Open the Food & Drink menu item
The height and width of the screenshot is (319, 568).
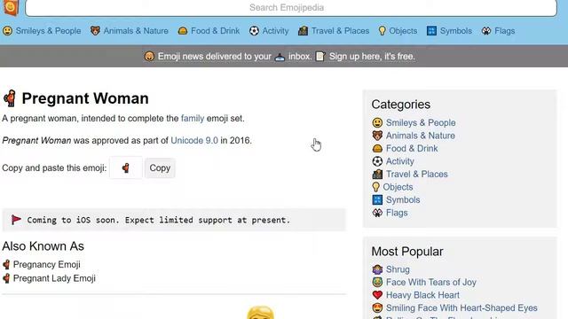point(215,31)
